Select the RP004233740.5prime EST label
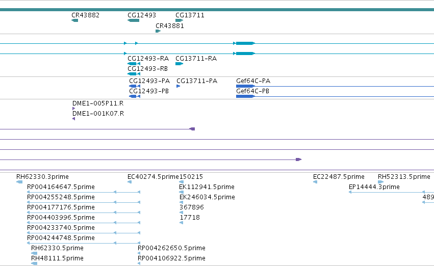The width and height of the screenshot is (434, 266). click(x=61, y=228)
